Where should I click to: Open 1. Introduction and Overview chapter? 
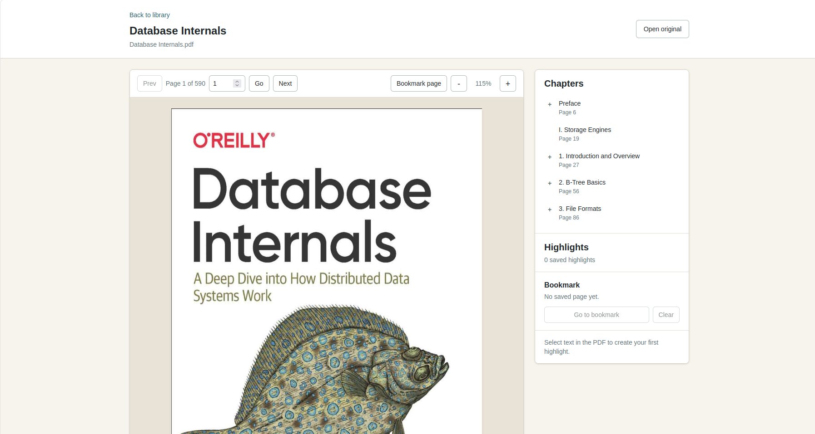pos(599,156)
